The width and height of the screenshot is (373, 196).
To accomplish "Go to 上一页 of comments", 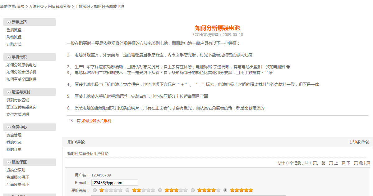I will click(340, 163).
